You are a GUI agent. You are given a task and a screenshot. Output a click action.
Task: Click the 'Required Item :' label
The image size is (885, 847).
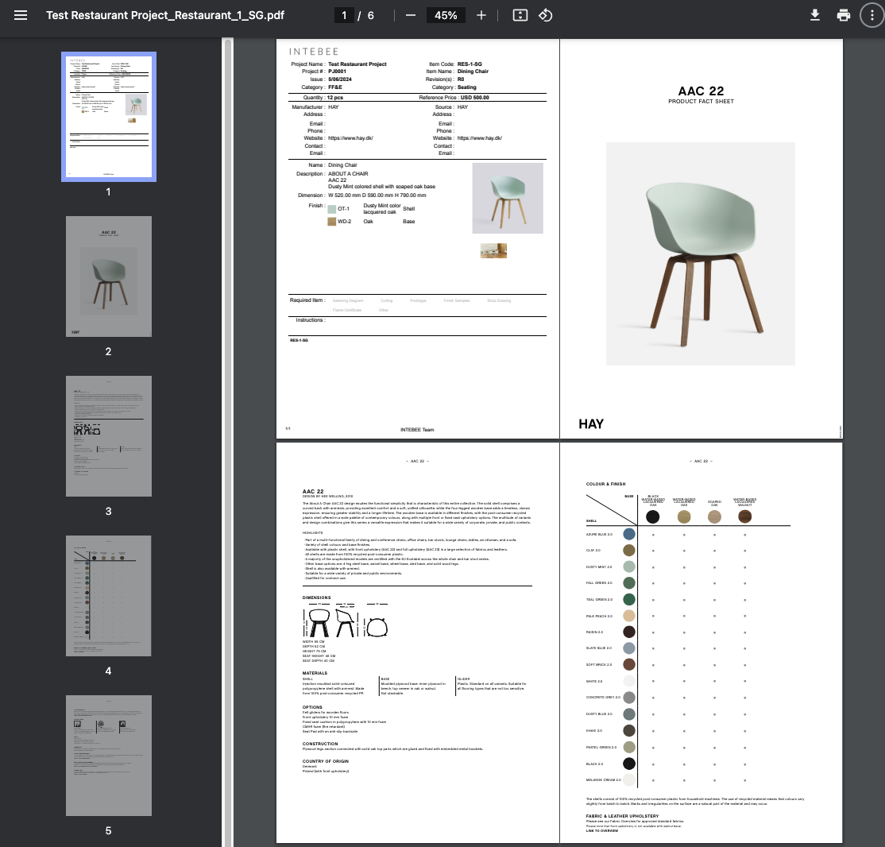pyautogui.click(x=307, y=300)
